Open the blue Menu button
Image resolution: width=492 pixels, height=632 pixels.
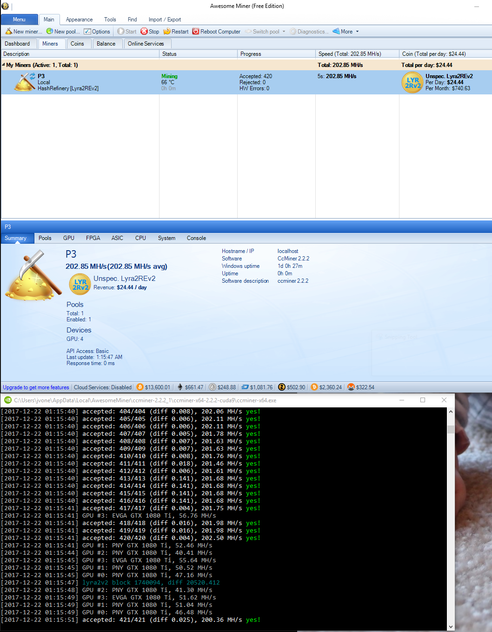click(x=19, y=20)
